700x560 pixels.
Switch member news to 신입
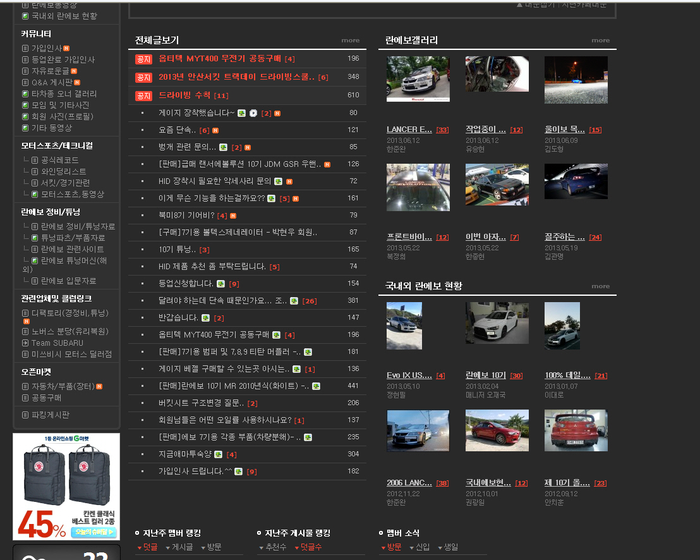[422, 547]
